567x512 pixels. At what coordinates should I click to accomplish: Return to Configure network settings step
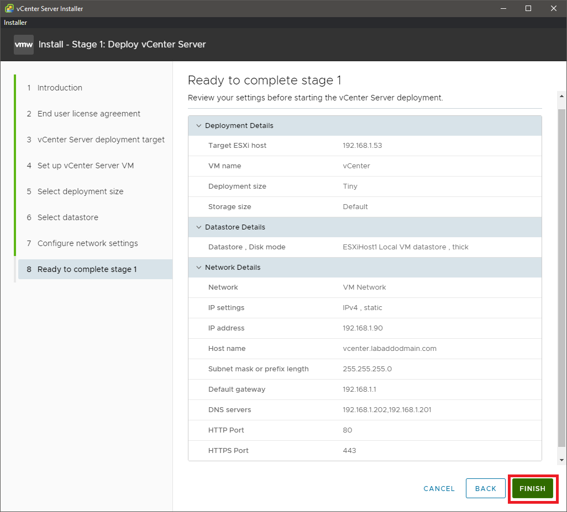pyautogui.click(x=87, y=243)
